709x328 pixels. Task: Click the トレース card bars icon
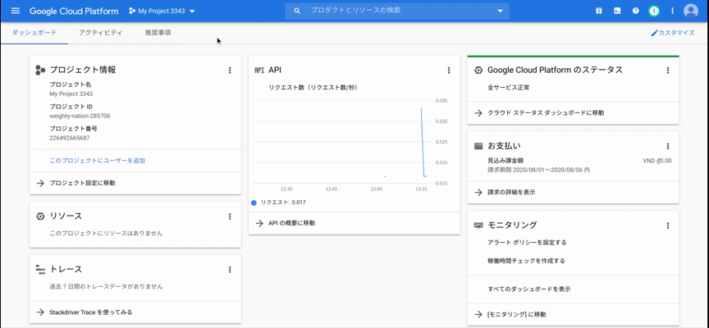click(x=41, y=270)
